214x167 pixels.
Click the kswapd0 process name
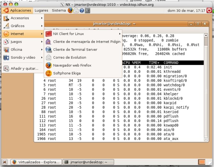(171, 125)
